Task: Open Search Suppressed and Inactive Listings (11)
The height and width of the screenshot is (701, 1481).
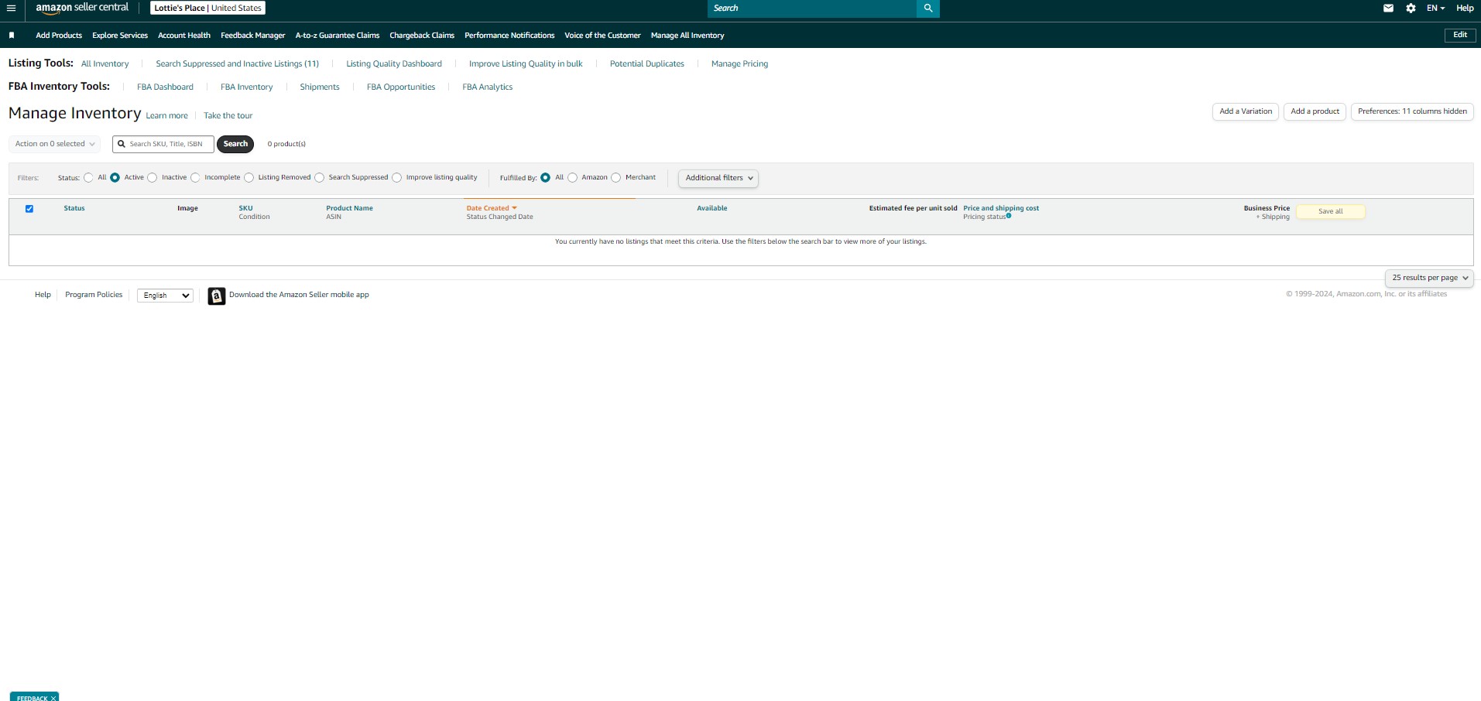Action: (238, 64)
